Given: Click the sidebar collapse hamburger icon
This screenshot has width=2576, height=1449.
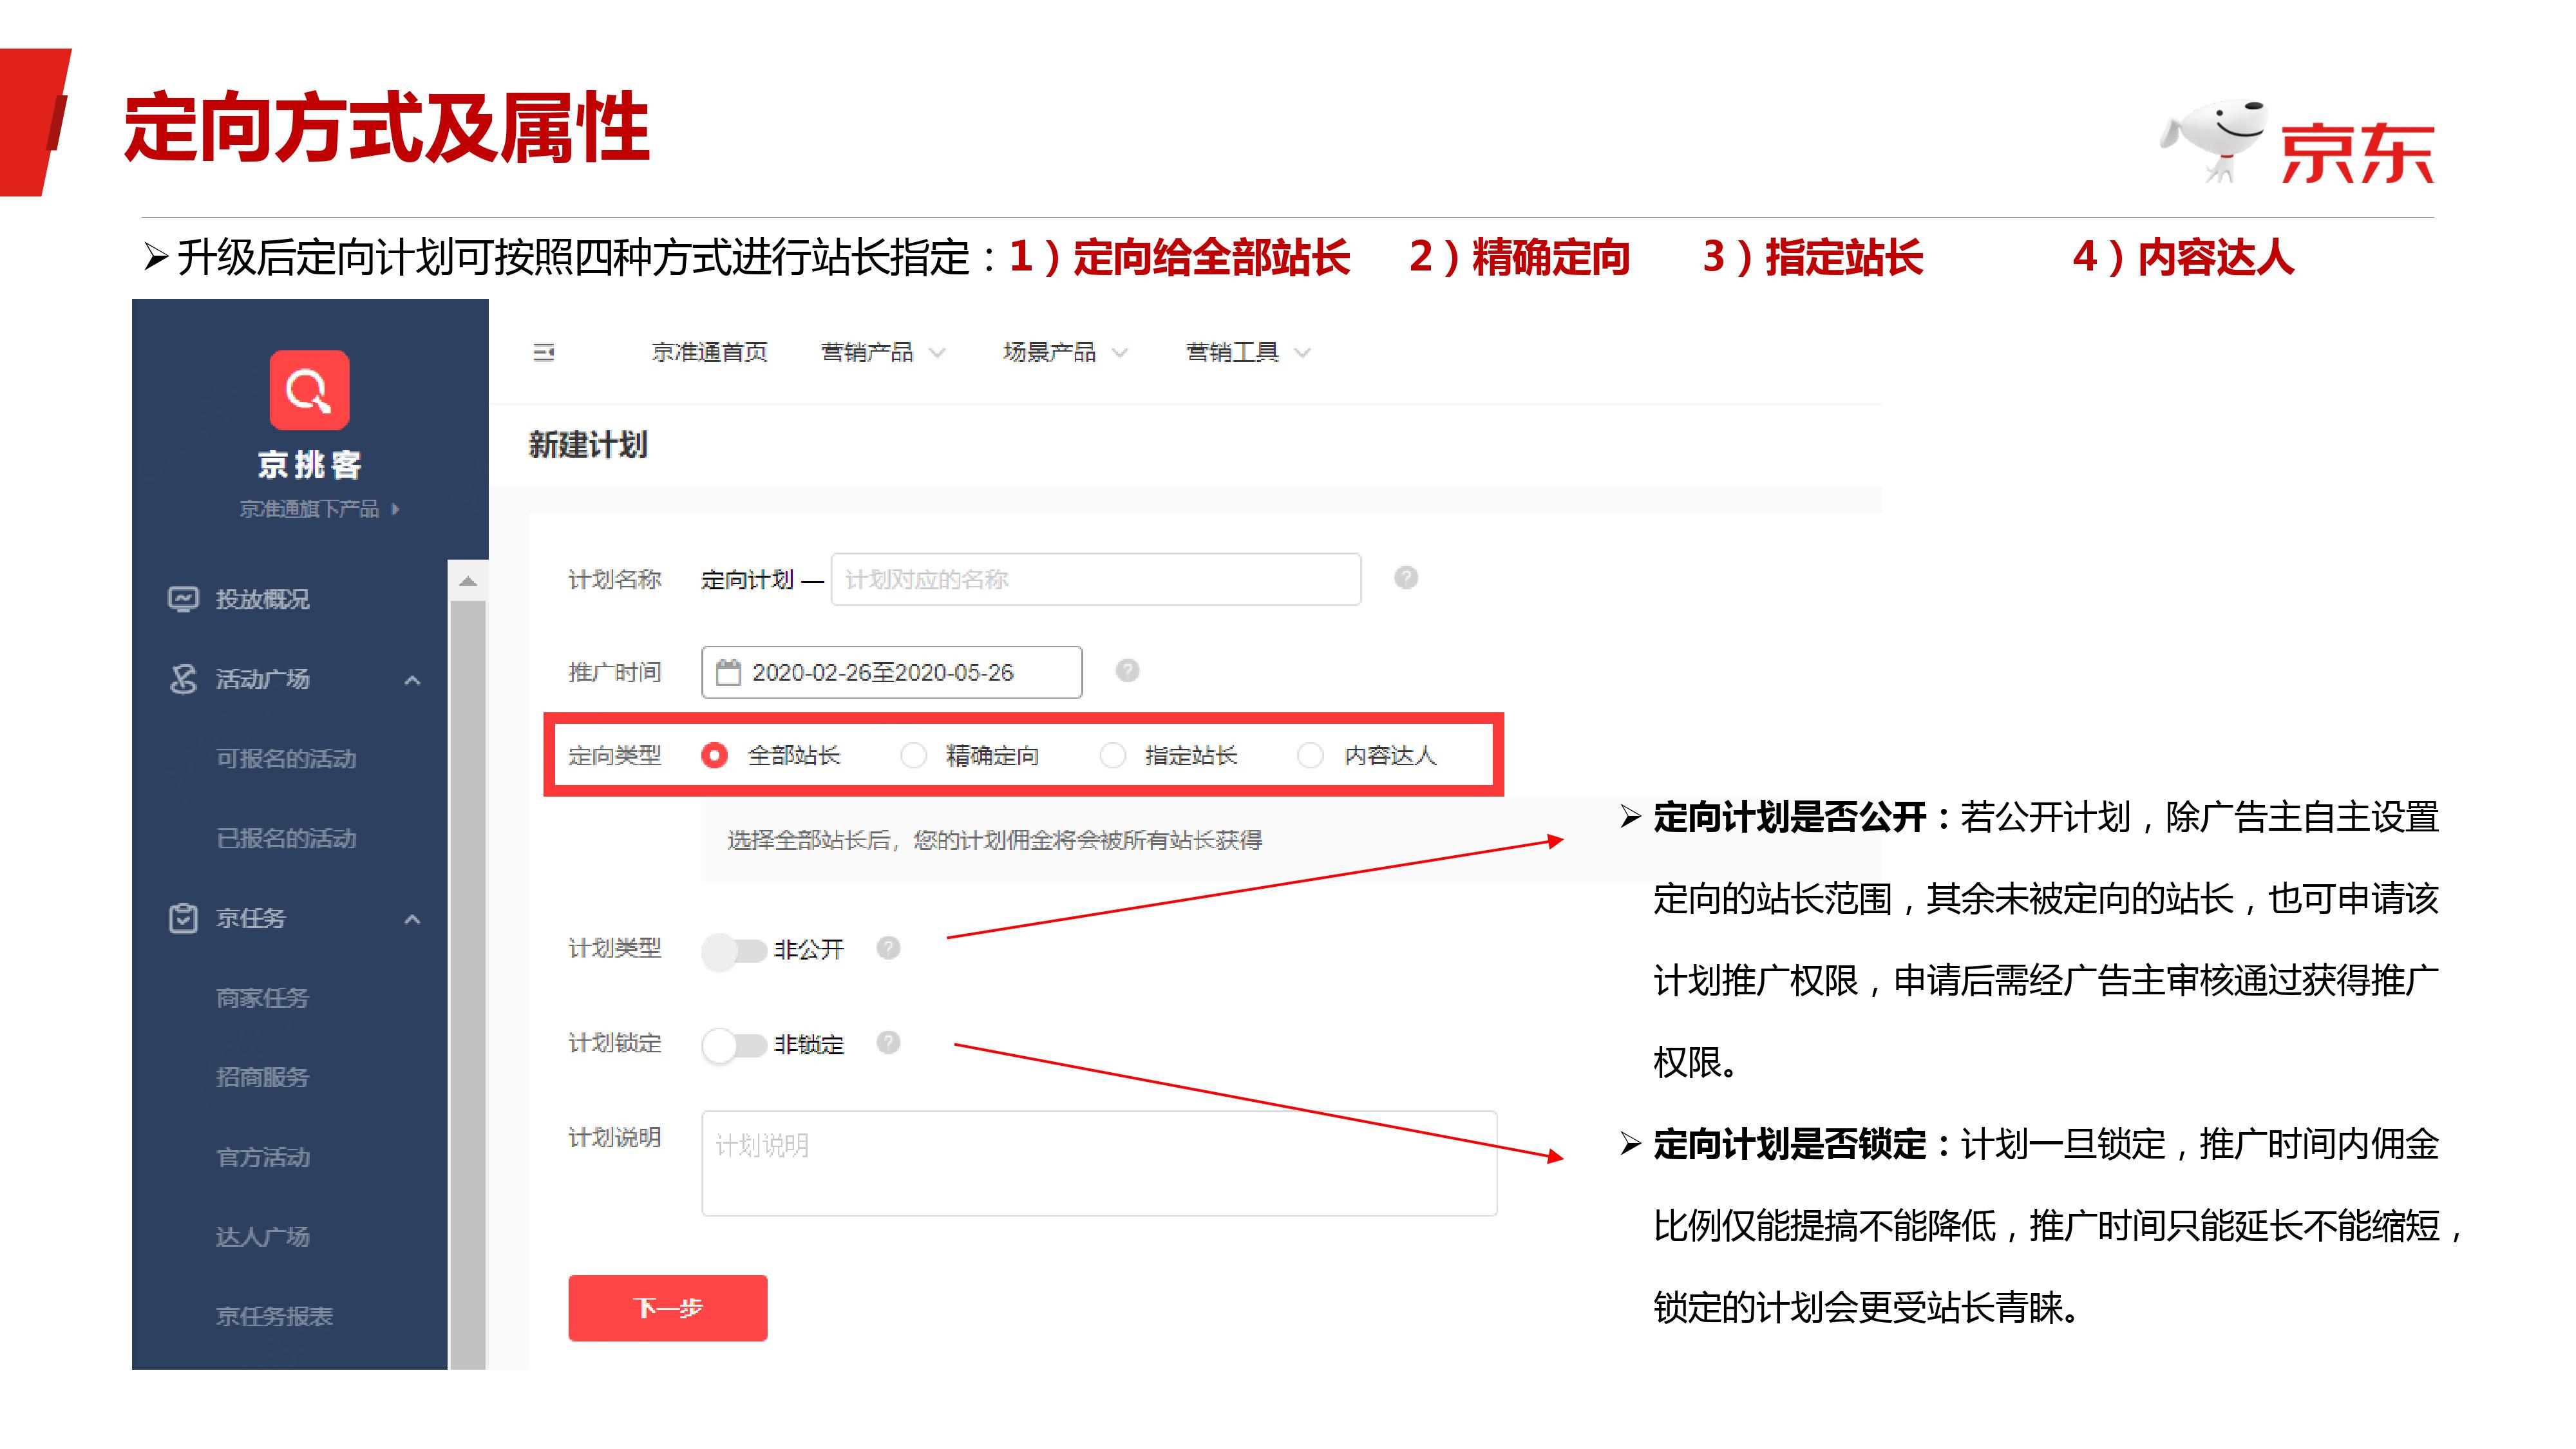Looking at the screenshot, I should click(543, 352).
